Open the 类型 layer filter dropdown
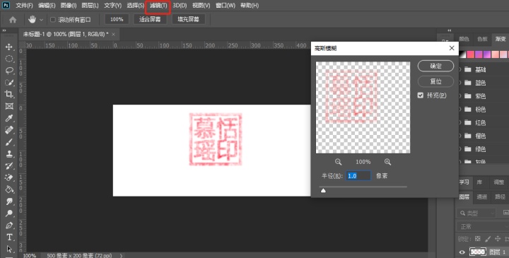This screenshot has width=509, height=258. (477, 213)
